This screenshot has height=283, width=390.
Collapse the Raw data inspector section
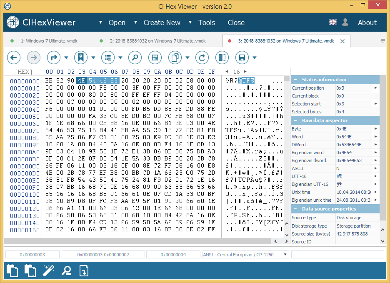[x=295, y=120]
